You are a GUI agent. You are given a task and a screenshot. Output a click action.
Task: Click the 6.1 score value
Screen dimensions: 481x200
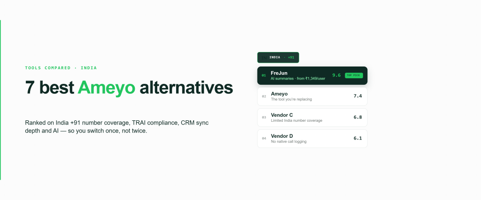click(357, 138)
